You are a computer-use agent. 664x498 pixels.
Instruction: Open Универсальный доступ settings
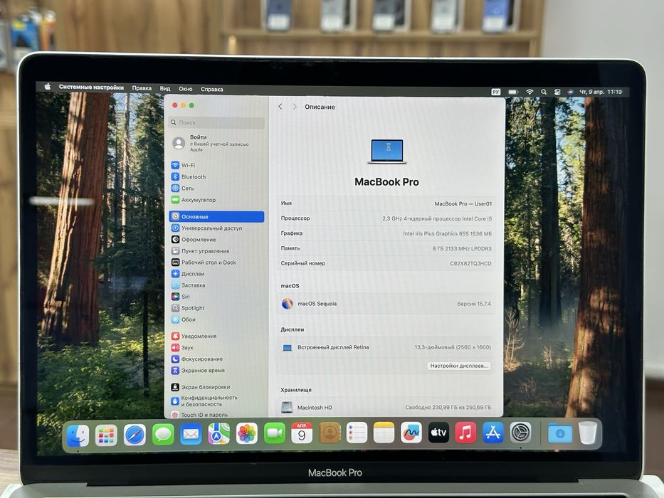(216, 228)
